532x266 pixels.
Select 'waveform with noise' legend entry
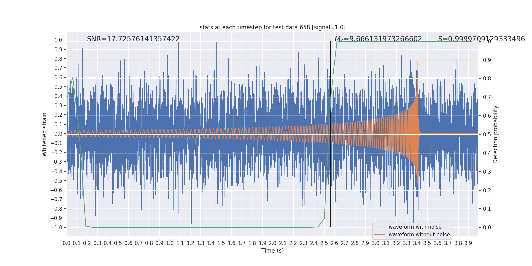(x=415, y=227)
